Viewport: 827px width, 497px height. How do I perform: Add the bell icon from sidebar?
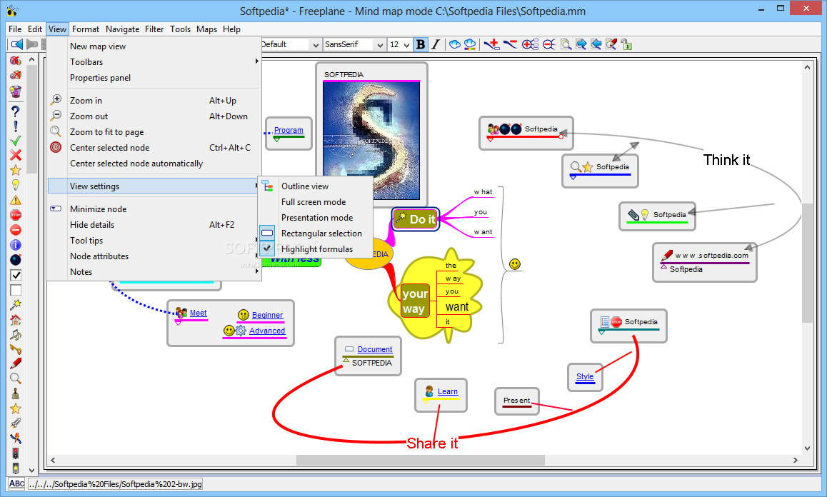click(x=16, y=393)
